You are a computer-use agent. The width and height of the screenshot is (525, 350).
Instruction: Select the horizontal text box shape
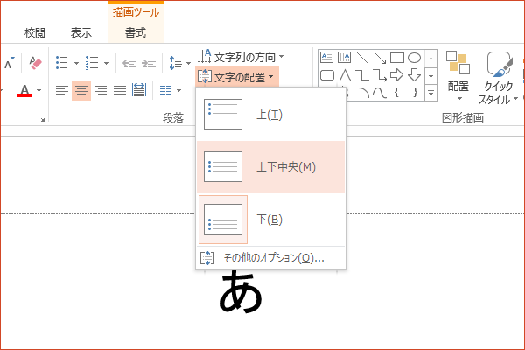click(326, 57)
